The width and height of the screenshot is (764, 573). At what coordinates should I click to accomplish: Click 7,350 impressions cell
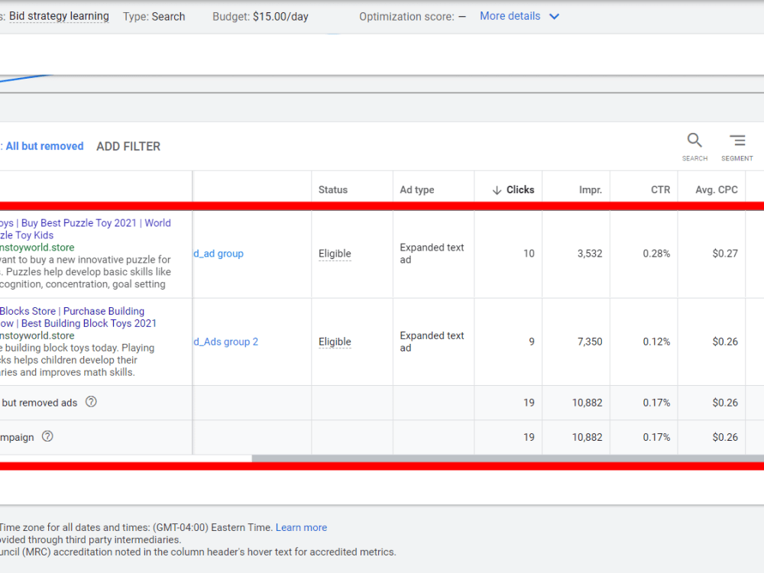pyautogui.click(x=590, y=342)
